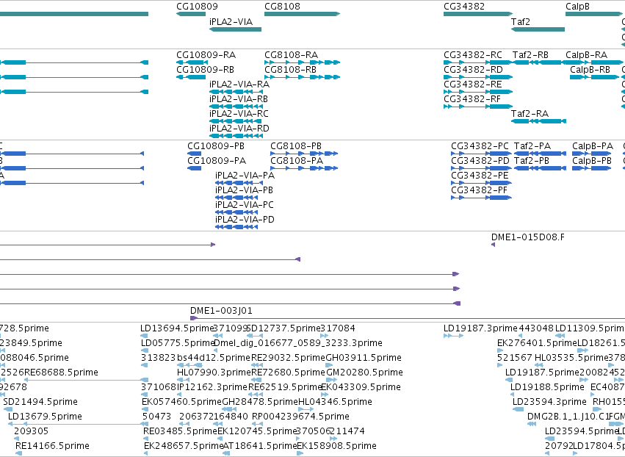The width and height of the screenshot is (625, 457).
Task: Select EST GH28478.5prime
Action: click(x=260, y=402)
